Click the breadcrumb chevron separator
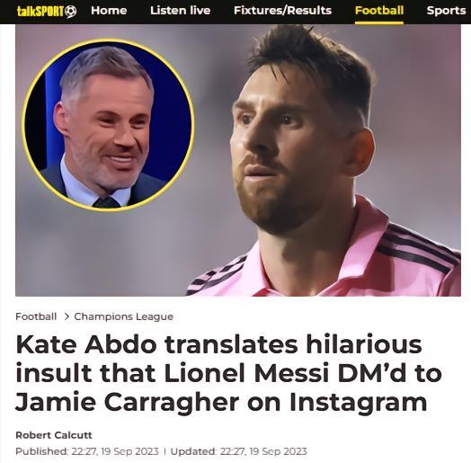Viewport: 471px width, 463px height. (x=67, y=316)
